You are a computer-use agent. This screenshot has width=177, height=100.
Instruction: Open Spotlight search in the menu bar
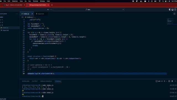[163, 1]
